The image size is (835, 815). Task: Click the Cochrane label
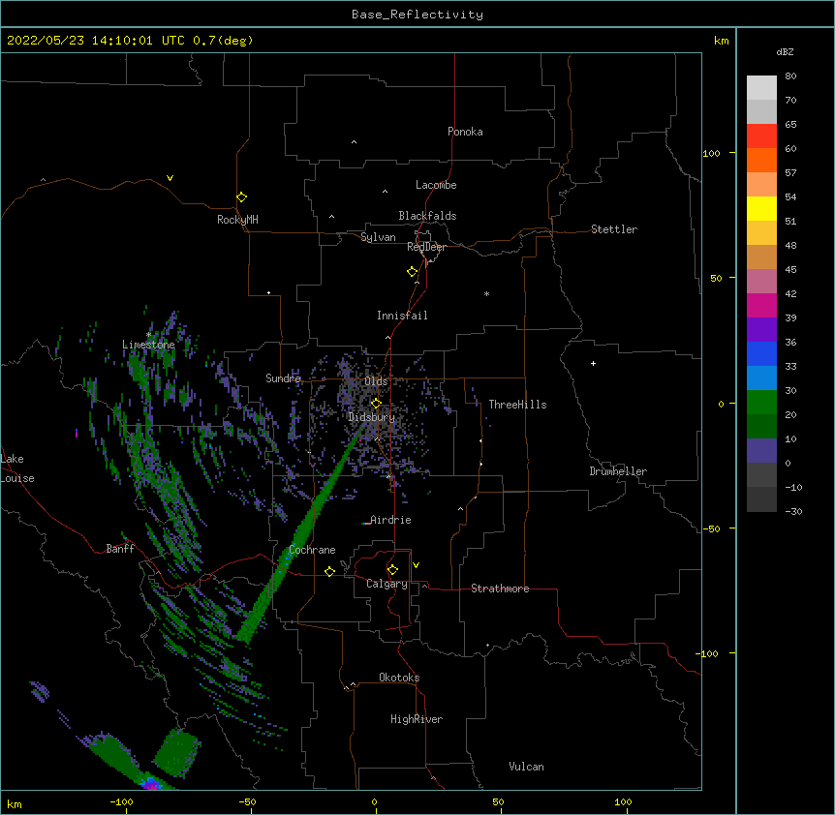(x=312, y=550)
